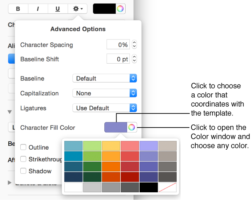Open the color wheel beside the black swatch

[x=120, y=9]
